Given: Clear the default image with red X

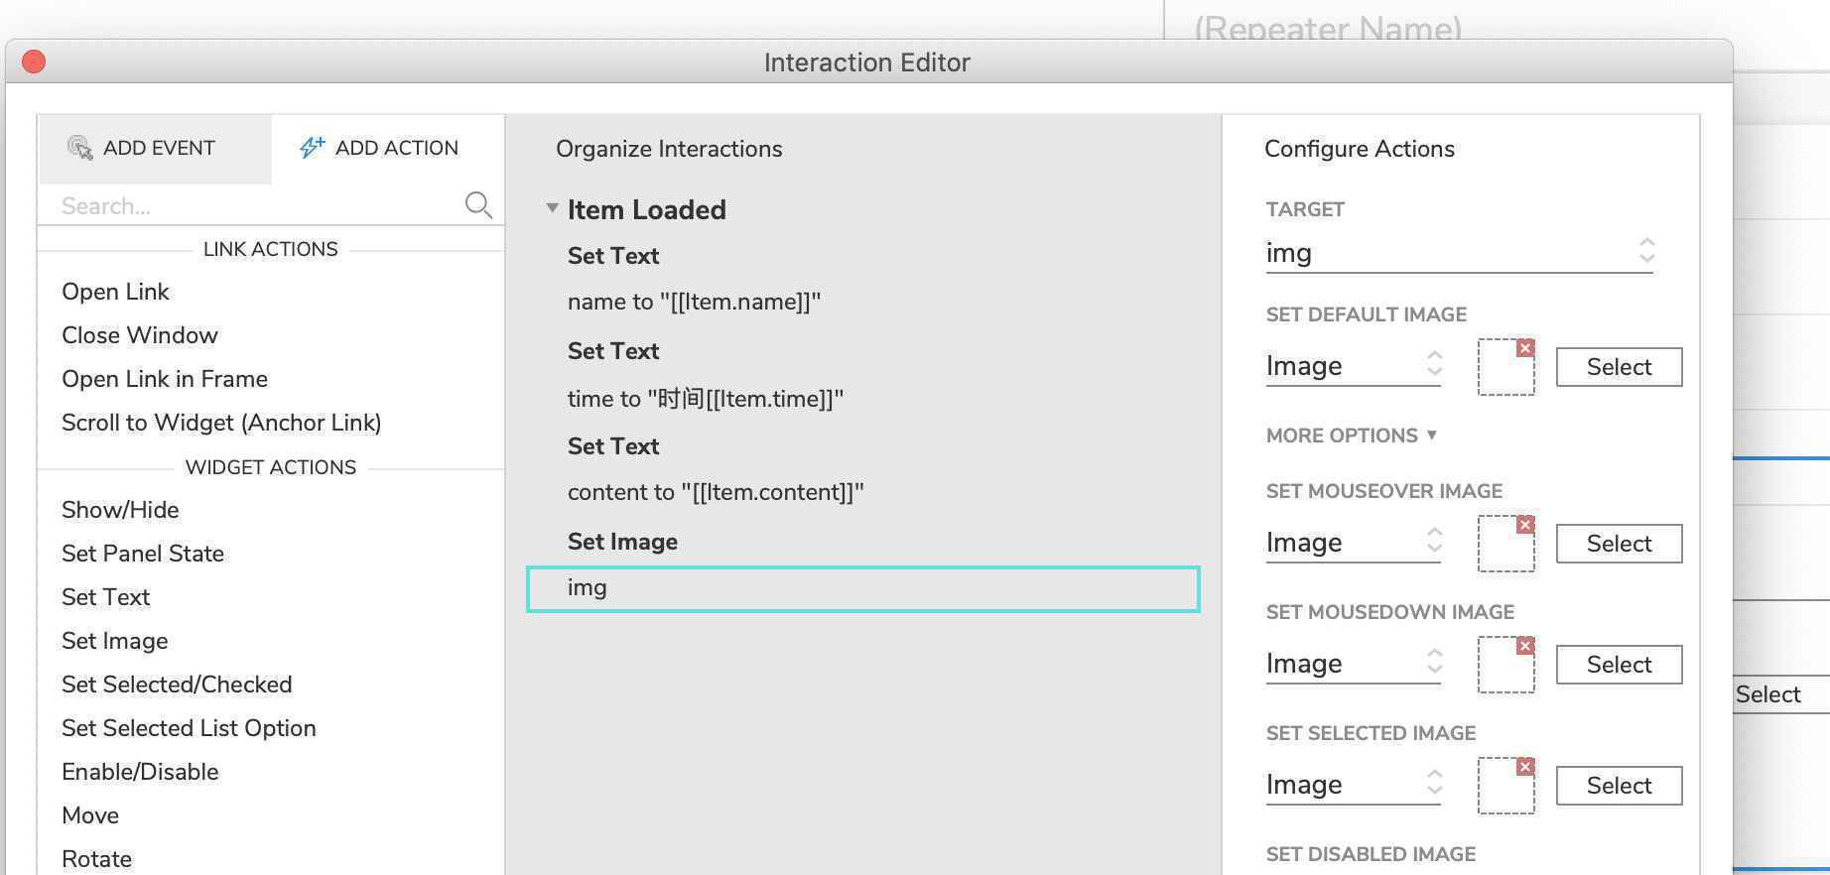Looking at the screenshot, I should click(1525, 348).
